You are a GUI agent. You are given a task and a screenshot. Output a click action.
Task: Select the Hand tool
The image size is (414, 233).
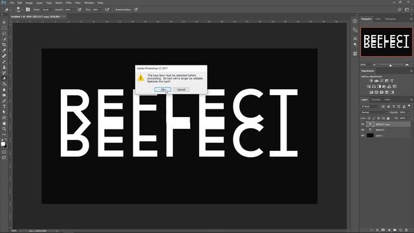coord(4,124)
